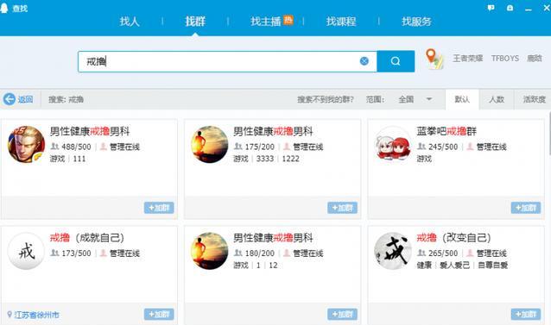Screen dimensions: 551x325
Task: Click the 自尊自爱 tag
Action: [492, 265]
